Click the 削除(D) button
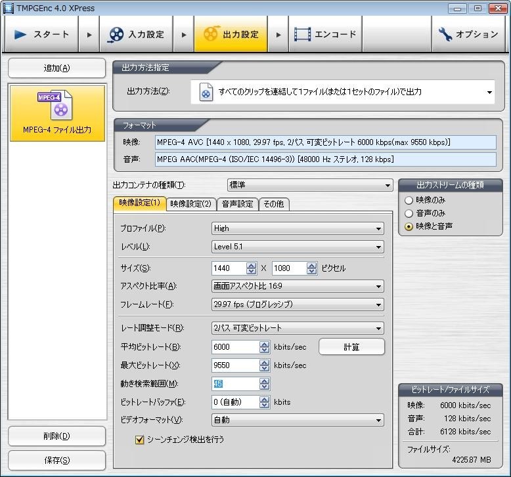Viewport: 511px width, 477px height. click(x=56, y=436)
